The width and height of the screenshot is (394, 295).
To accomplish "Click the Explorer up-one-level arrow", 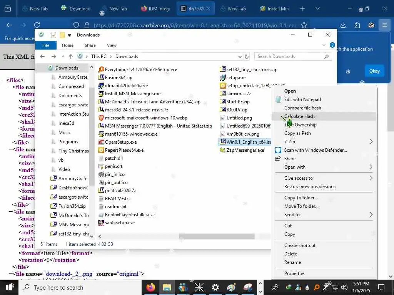I will (71, 56).
